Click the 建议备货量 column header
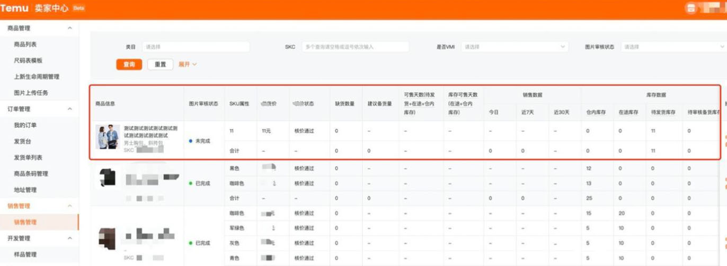This screenshot has height=266, width=727. 380,104
